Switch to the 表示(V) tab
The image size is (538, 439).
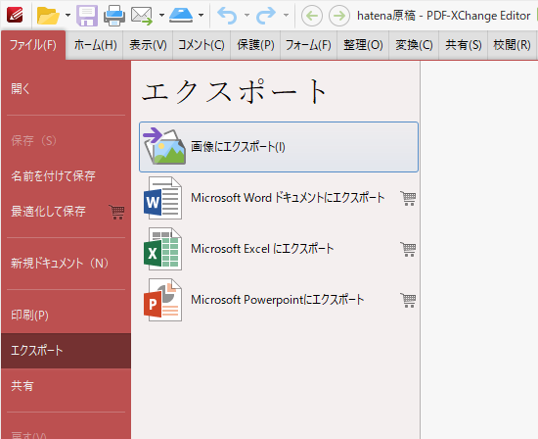click(148, 45)
